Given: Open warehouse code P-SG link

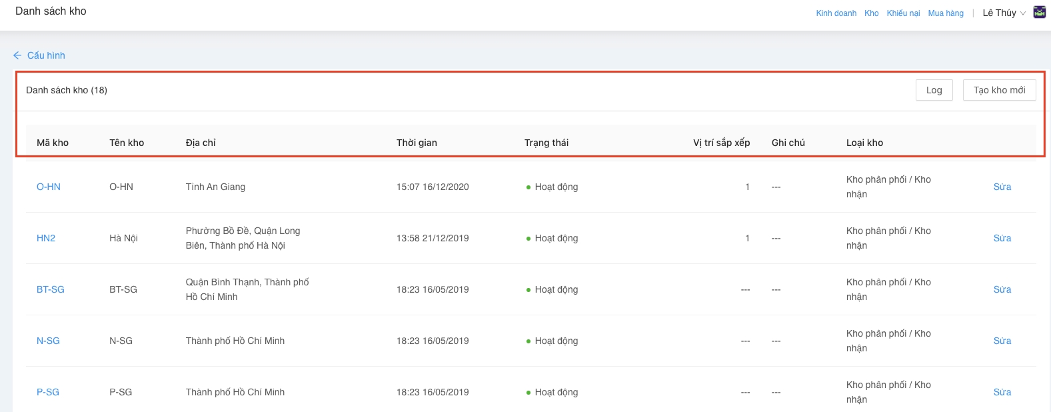Looking at the screenshot, I should (48, 392).
